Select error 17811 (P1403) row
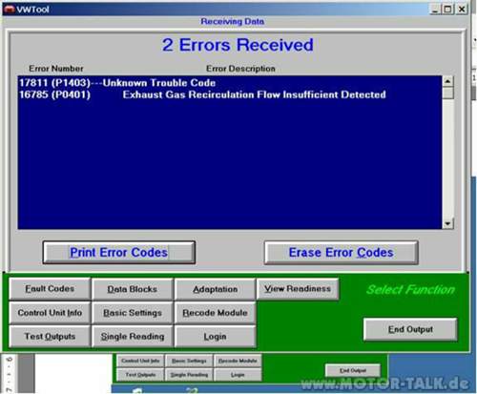The height and width of the screenshot is (394, 477). point(230,83)
